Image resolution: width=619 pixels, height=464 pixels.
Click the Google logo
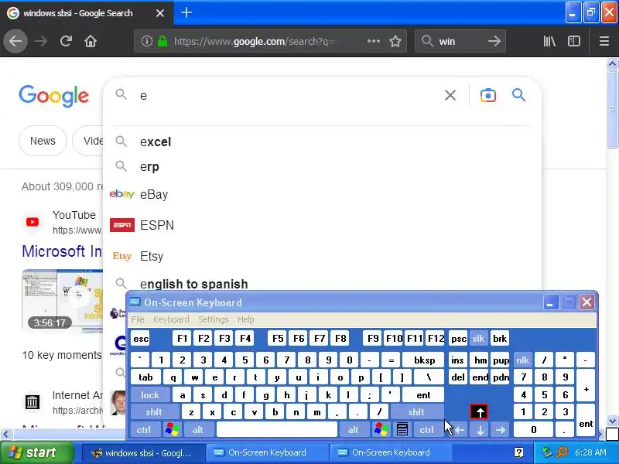[53, 95]
